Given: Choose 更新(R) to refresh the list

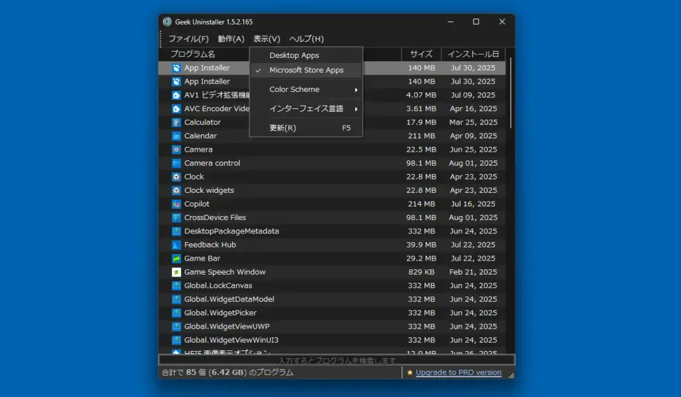Looking at the screenshot, I should pos(306,128).
